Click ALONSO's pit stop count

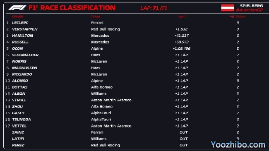point(238,81)
